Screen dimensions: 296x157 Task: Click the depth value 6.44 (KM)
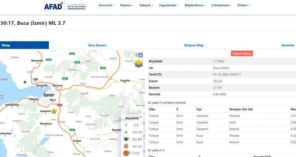tap(219, 94)
